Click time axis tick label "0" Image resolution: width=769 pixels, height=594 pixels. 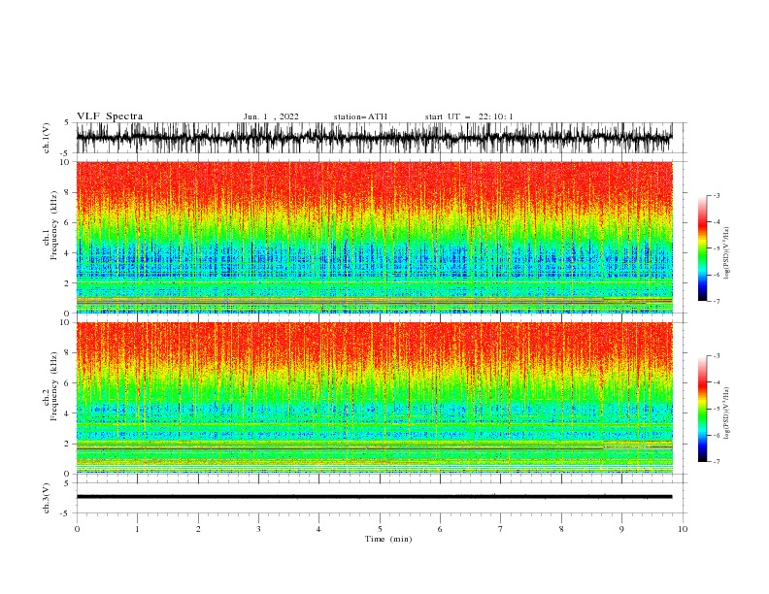click(77, 529)
